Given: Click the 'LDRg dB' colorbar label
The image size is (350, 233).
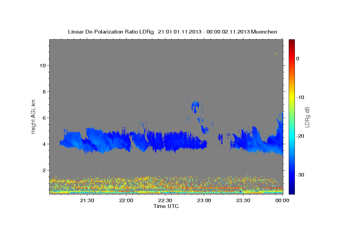Looking at the screenshot, I should pyautogui.click(x=307, y=117).
